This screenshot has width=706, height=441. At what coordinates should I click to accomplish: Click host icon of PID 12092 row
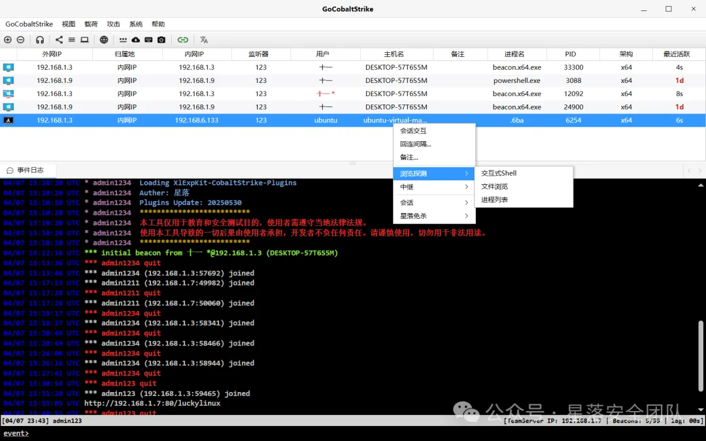(x=8, y=93)
